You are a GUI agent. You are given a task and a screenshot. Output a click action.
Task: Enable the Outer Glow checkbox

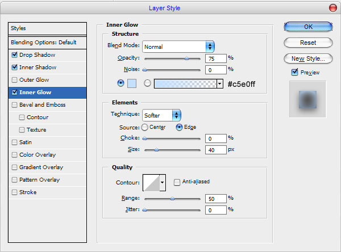14,80
